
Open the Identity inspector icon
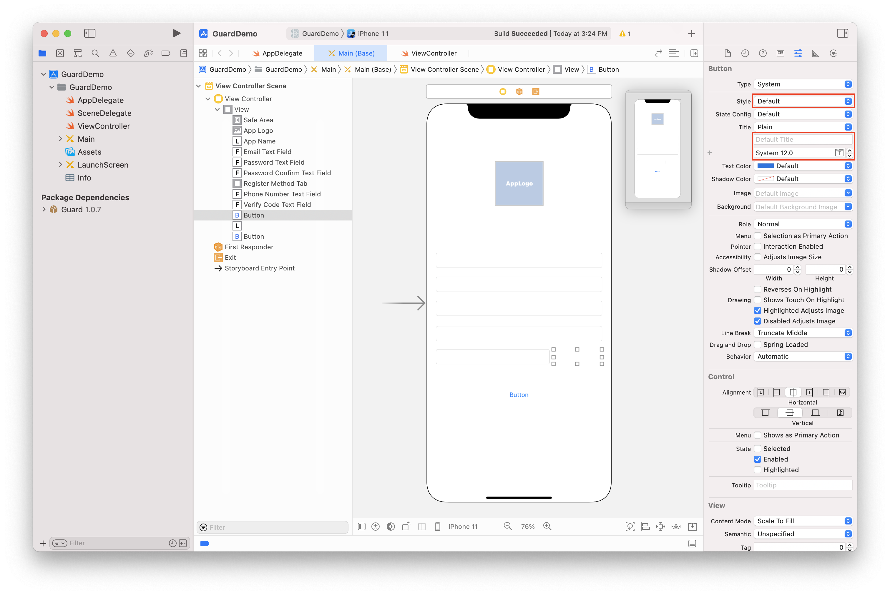(x=780, y=54)
